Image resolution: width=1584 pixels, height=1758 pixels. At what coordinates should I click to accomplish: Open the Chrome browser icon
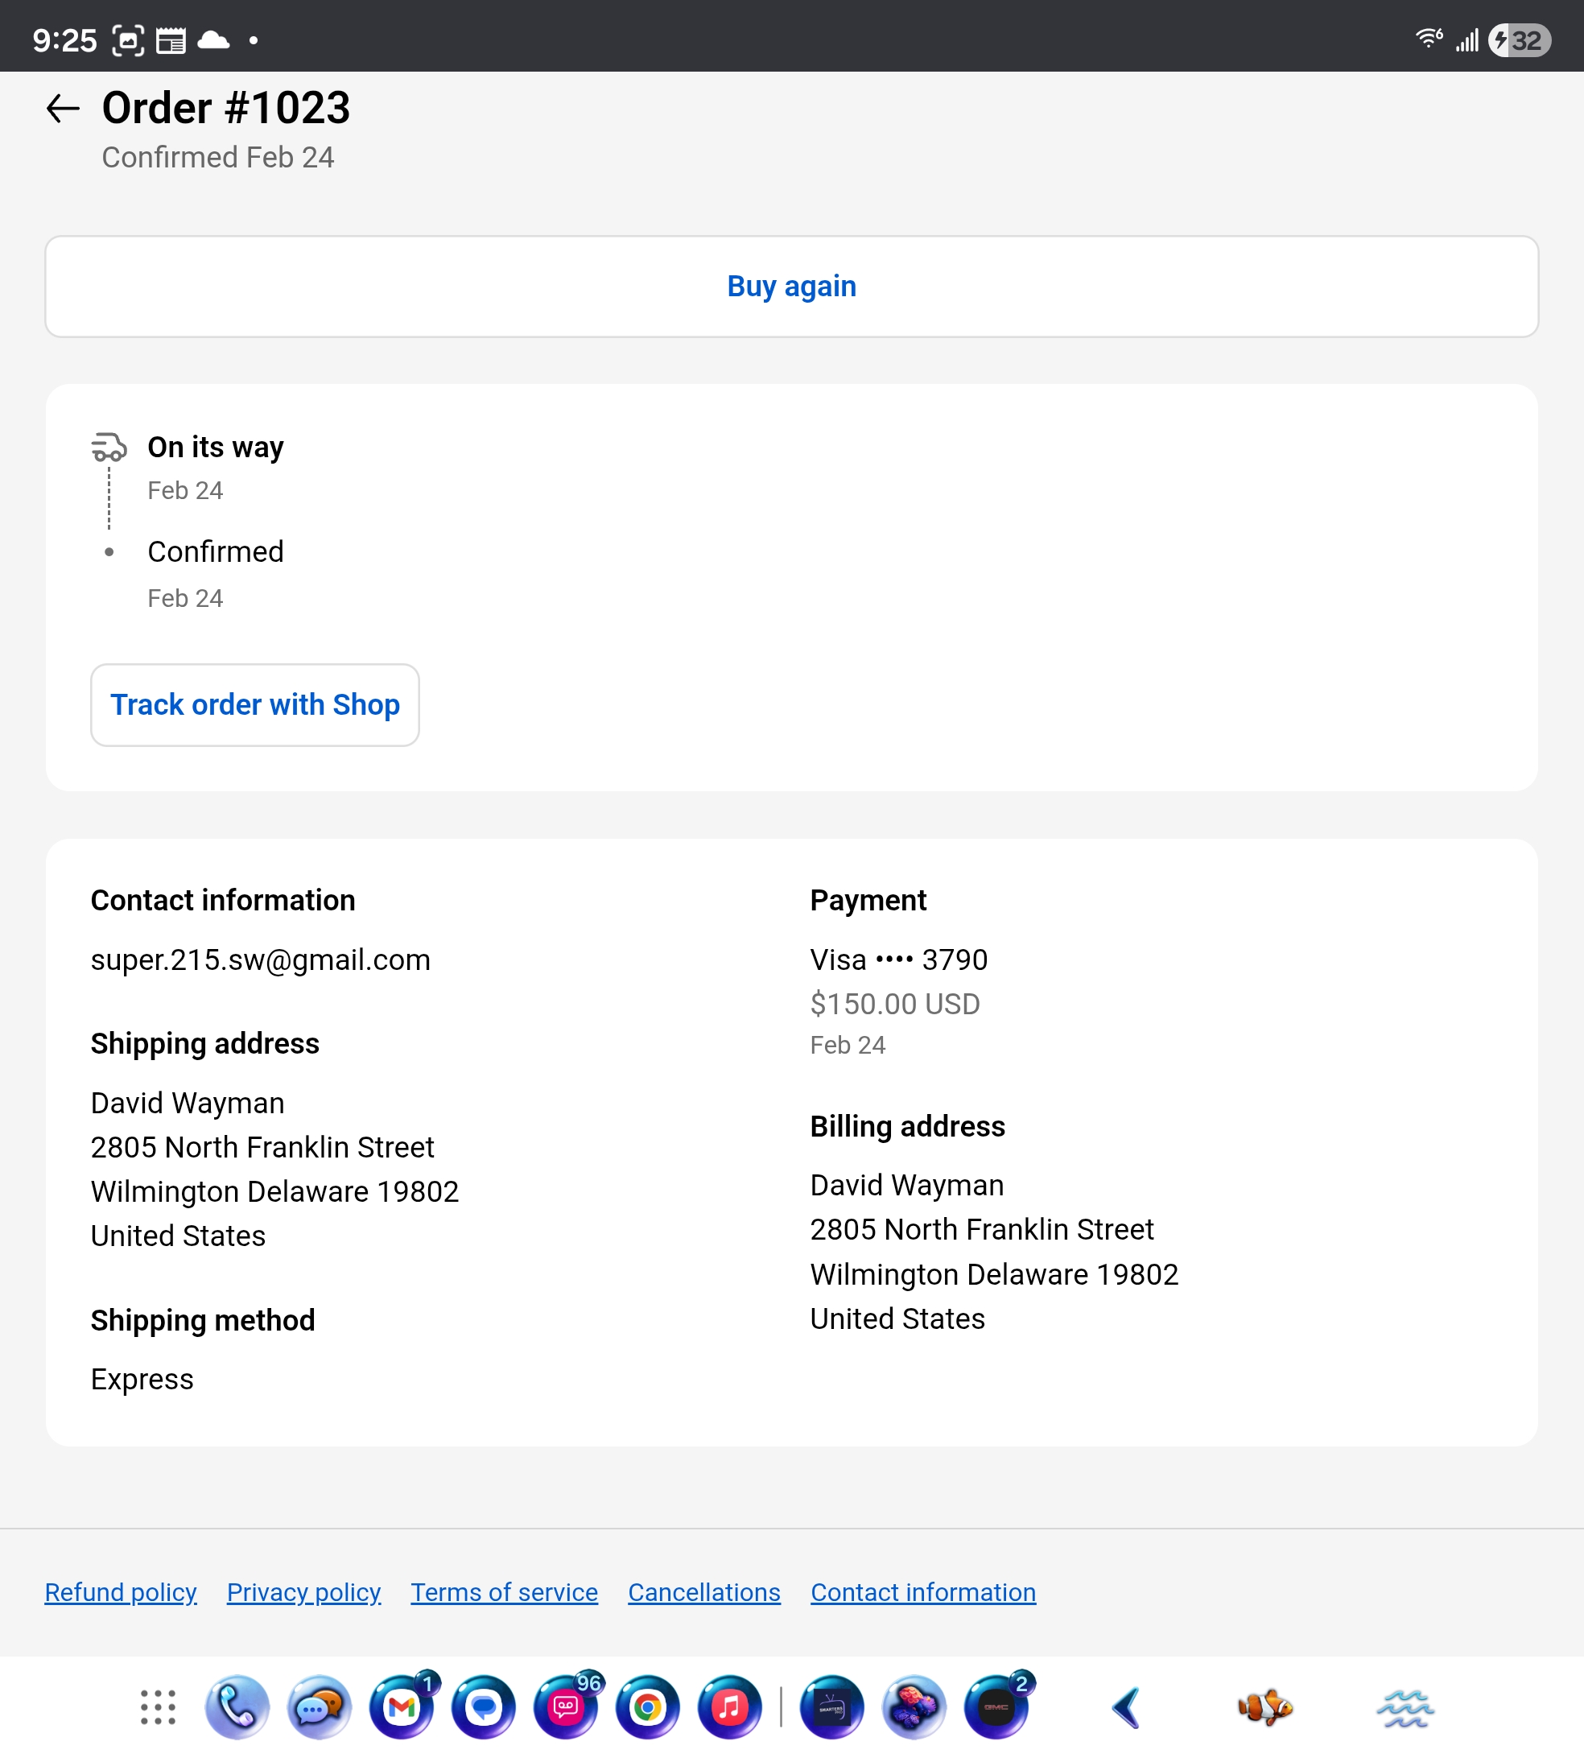pyautogui.click(x=648, y=1707)
